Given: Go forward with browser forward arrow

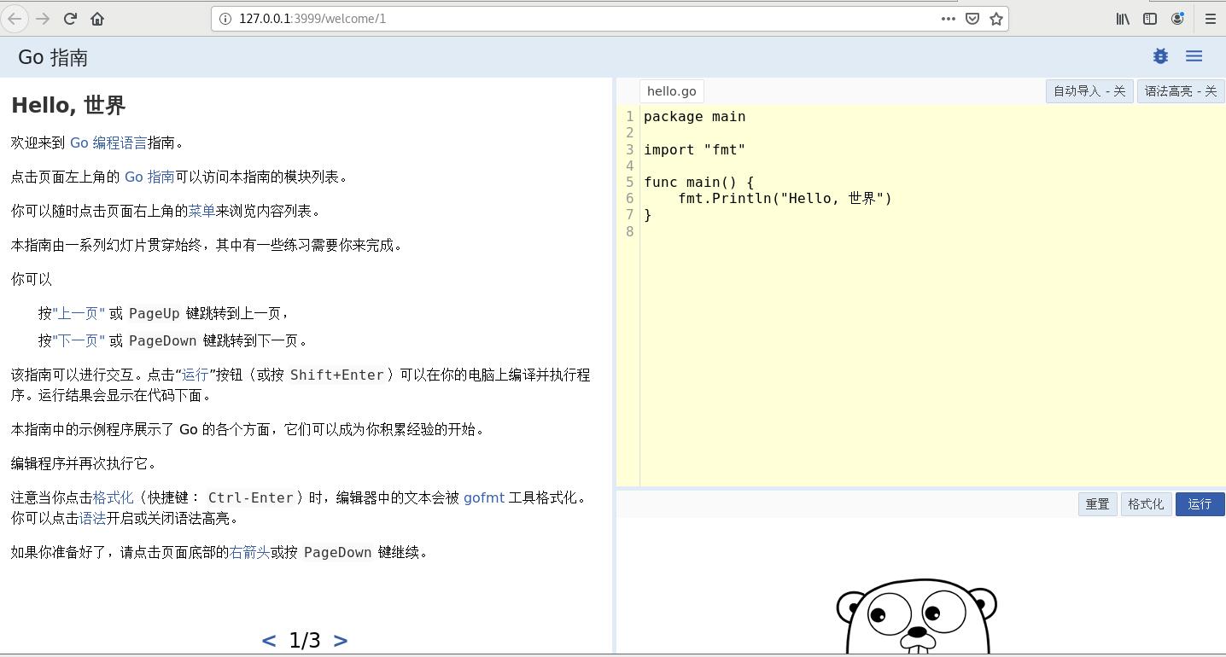Looking at the screenshot, I should 43,18.
